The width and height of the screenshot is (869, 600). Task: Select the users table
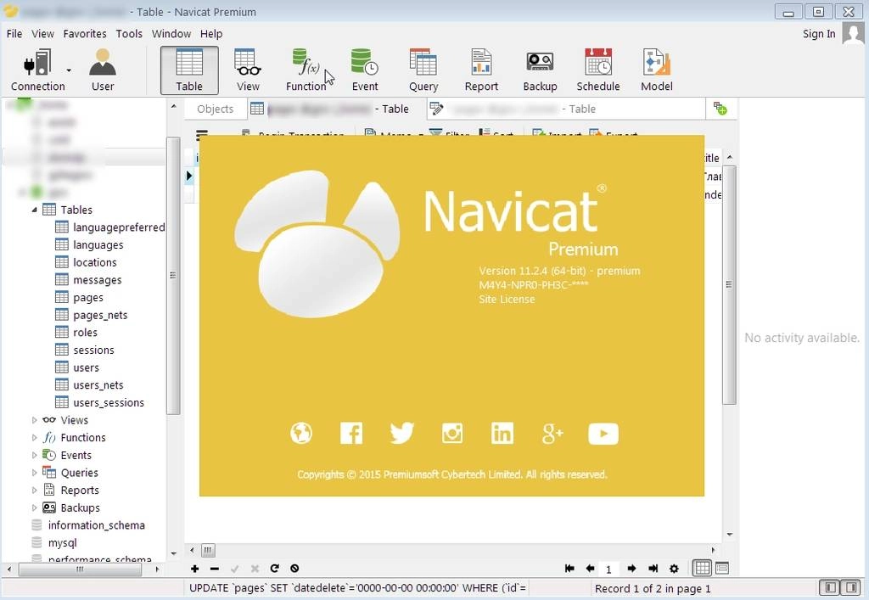(77, 367)
